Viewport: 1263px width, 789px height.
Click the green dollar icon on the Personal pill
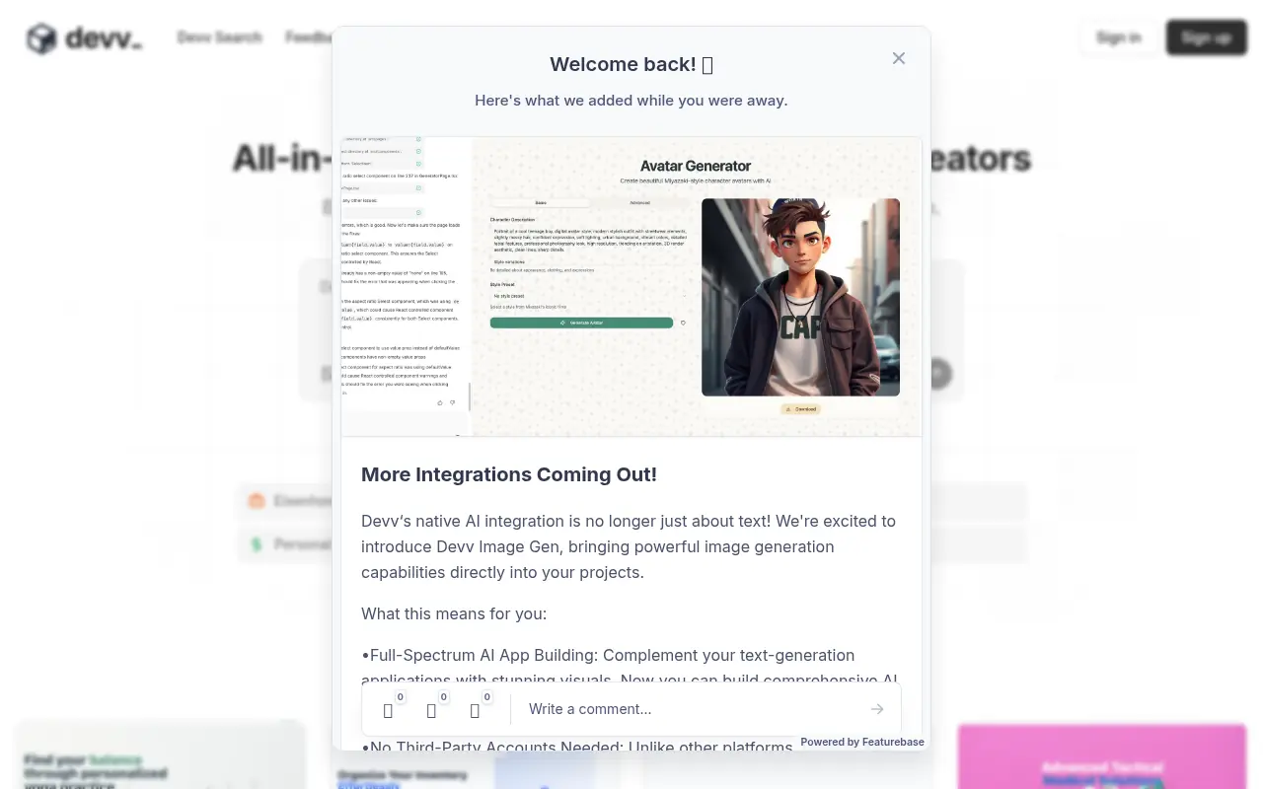[256, 544]
